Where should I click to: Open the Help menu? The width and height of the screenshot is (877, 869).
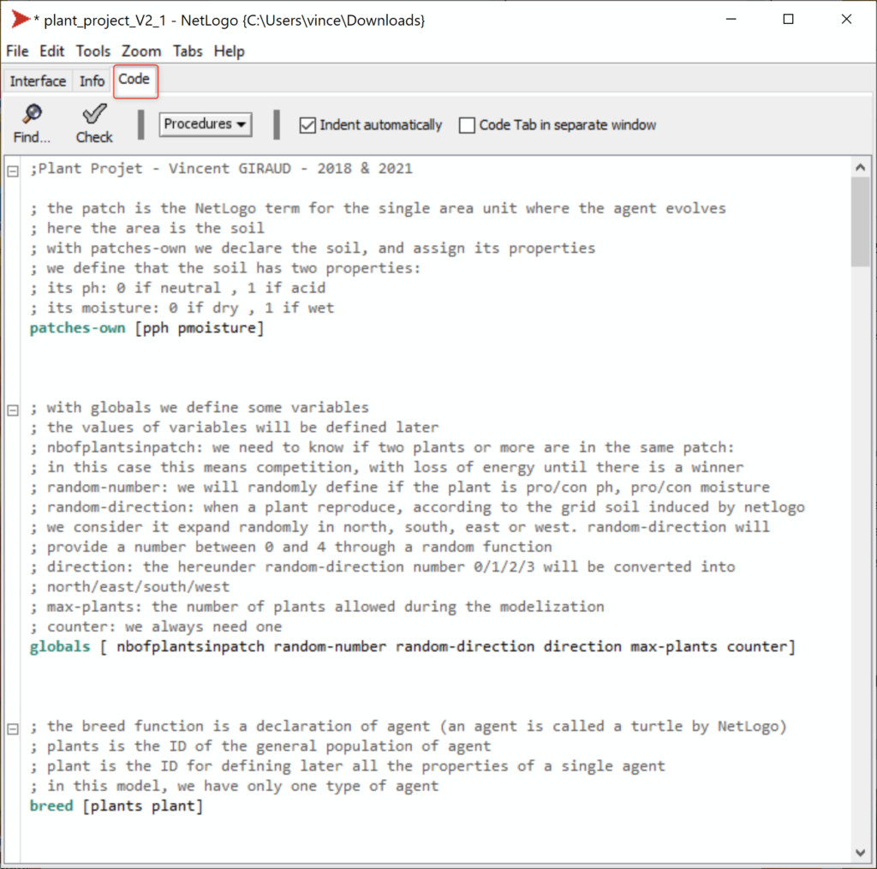229,51
